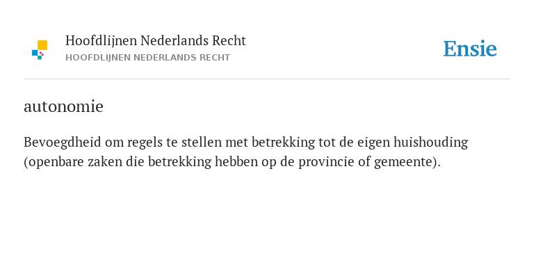This screenshot has height=267, width=534.
Task: Open the Hoofdlijnen Nederlands Recht title link
Action: pyautogui.click(x=155, y=40)
